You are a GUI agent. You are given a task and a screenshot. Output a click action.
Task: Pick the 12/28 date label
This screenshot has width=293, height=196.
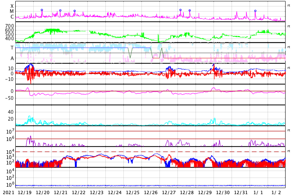pyautogui.click(x=187, y=193)
